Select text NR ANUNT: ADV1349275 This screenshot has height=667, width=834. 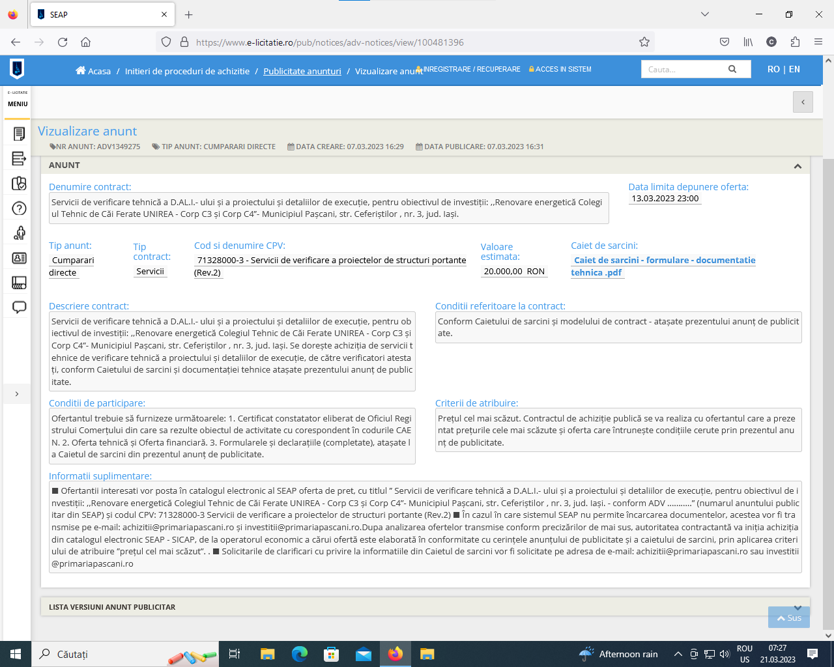pos(98,147)
